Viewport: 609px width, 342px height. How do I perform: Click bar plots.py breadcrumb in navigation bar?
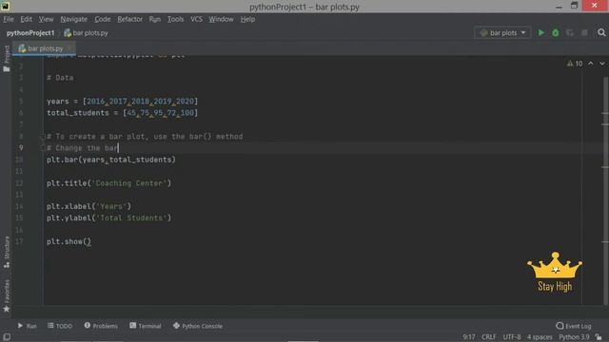click(86, 33)
